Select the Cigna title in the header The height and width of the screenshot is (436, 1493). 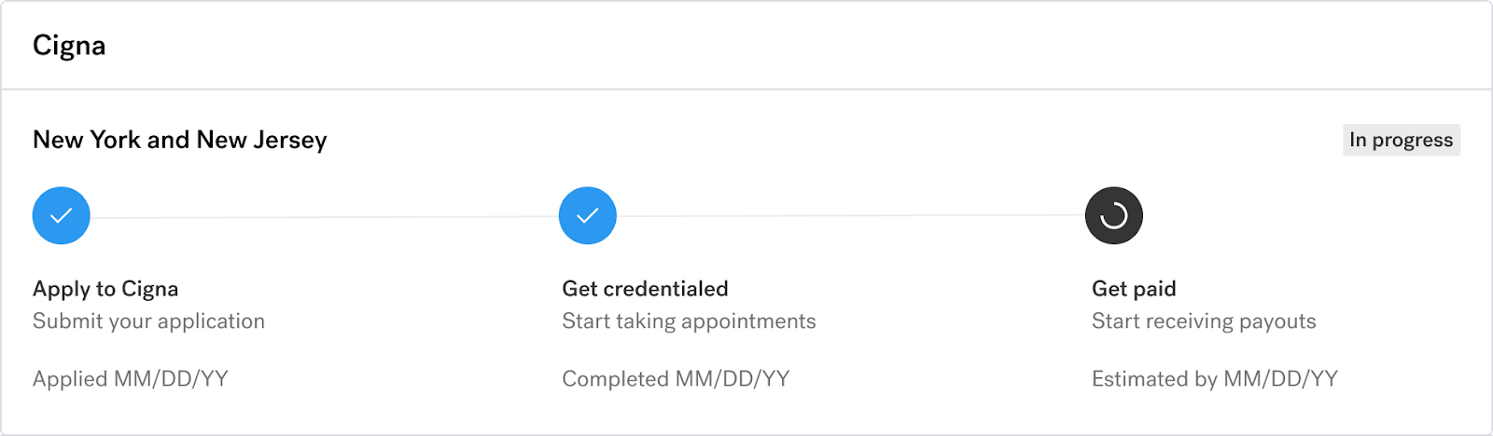[69, 46]
